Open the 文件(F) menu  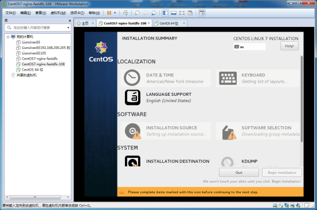click(10, 13)
